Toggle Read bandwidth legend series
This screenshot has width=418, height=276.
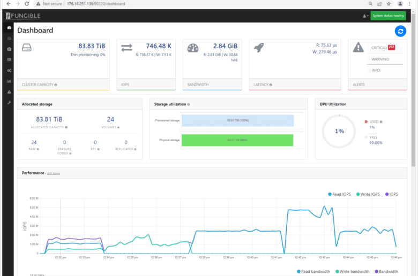pyautogui.click(x=313, y=272)
